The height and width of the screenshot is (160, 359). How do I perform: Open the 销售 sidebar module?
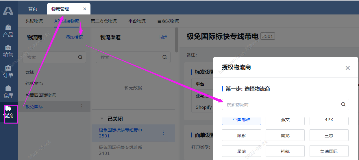8,51
